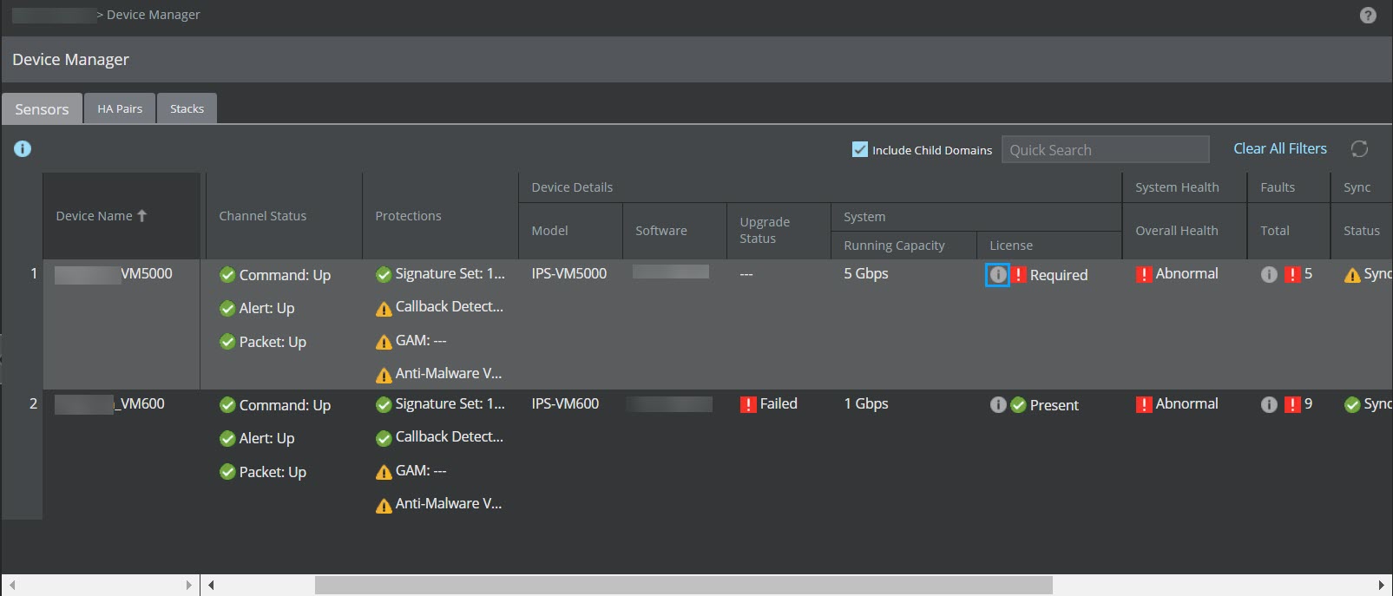Switch to the Sensors tab
1393x596 pixels.
coord(42,108)
